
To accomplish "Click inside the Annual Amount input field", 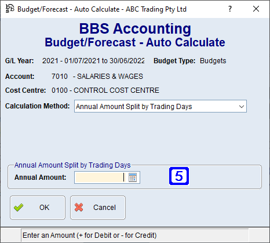I will (x=100, y=177).
